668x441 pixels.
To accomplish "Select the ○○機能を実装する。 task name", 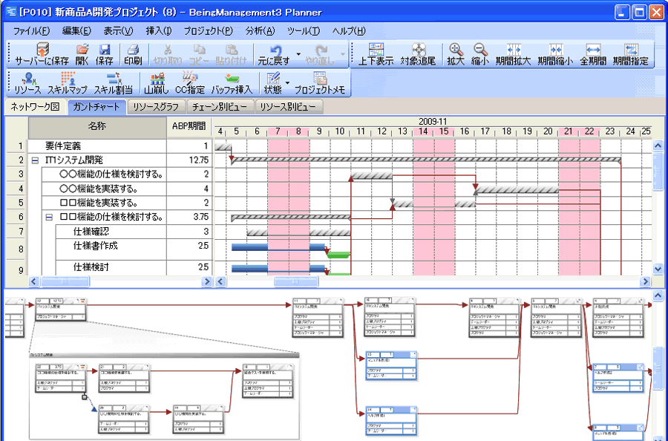I will point(99,189).
